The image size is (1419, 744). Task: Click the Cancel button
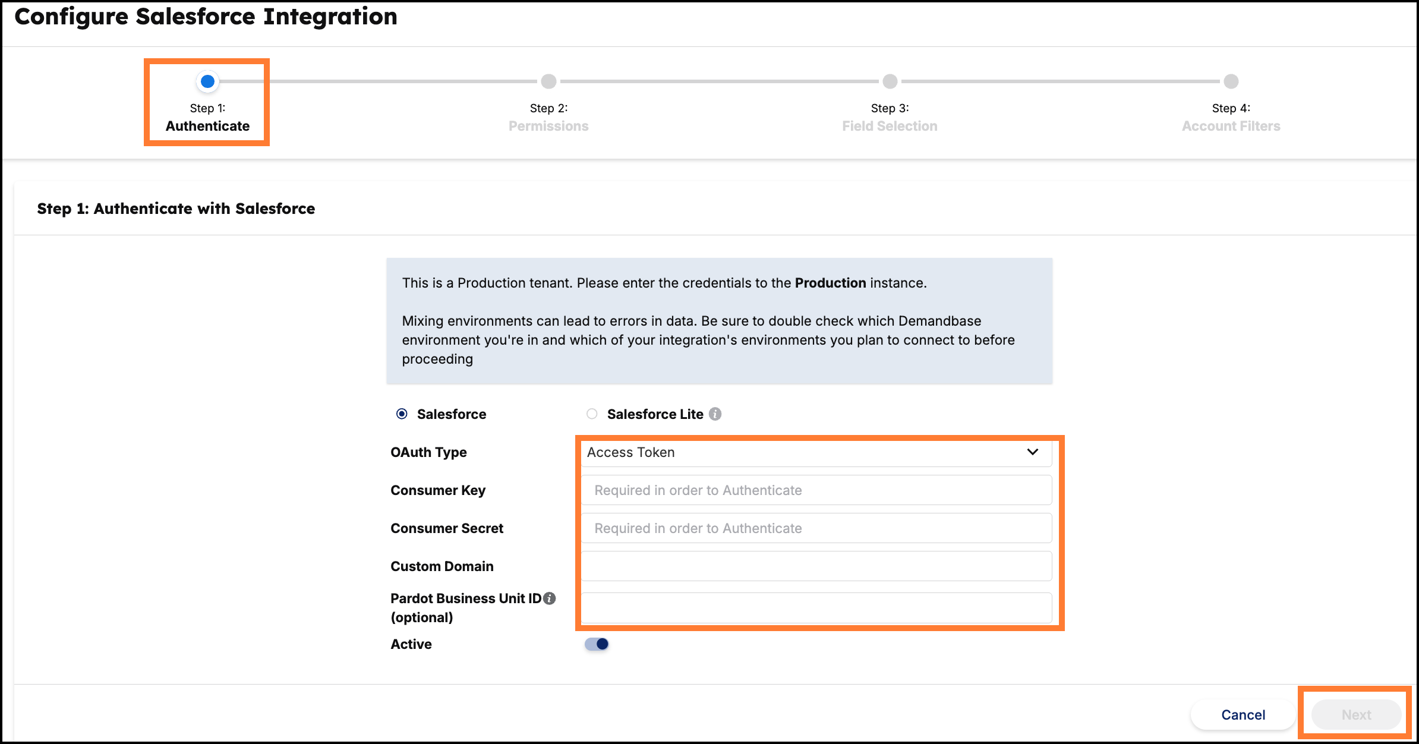[x=1243, y=715]
